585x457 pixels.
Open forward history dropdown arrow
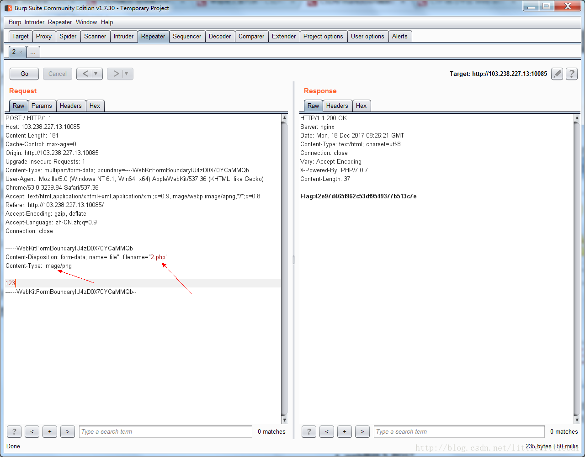click(127, 74)
